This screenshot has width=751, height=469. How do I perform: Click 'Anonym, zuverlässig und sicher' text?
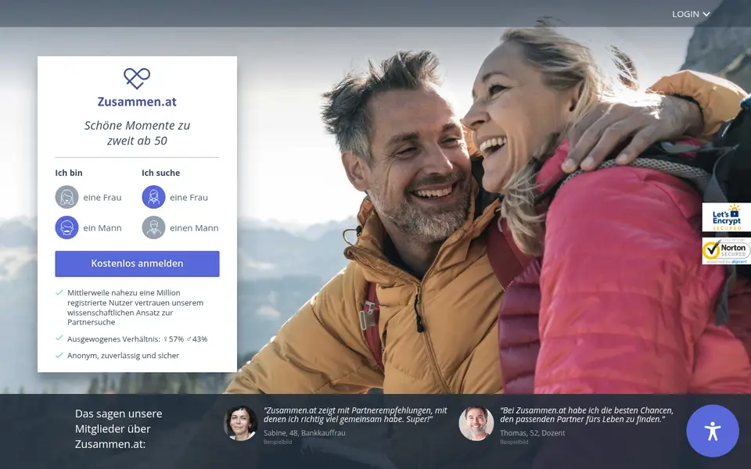point(123,356)
